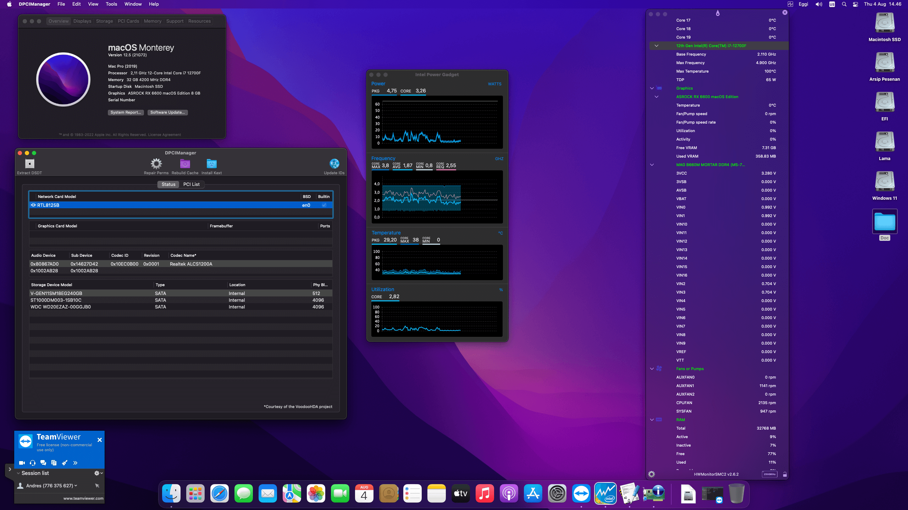Toggle the Builtin checkbox for RTL8125B
This screenshot has width=908, height=510.
click(324, 205)
